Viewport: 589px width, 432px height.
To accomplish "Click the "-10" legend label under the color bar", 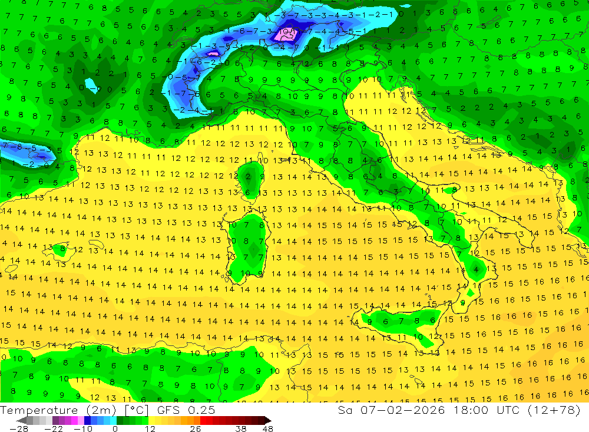I will (x=83, y=429).
